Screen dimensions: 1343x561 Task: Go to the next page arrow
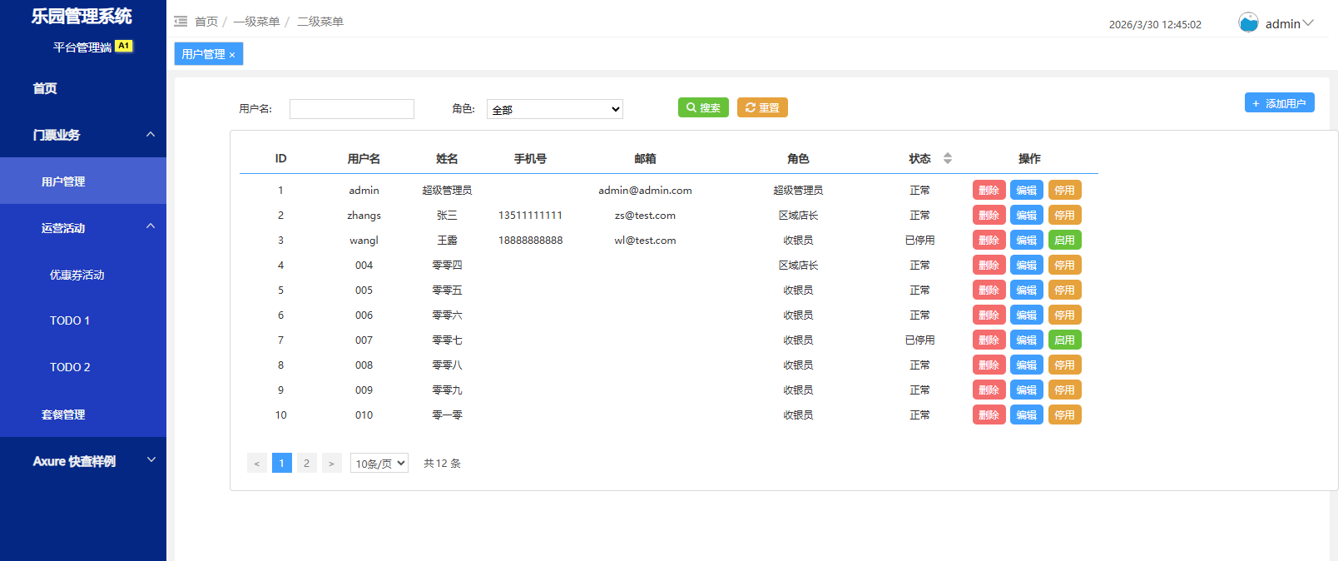coord(331,463)
